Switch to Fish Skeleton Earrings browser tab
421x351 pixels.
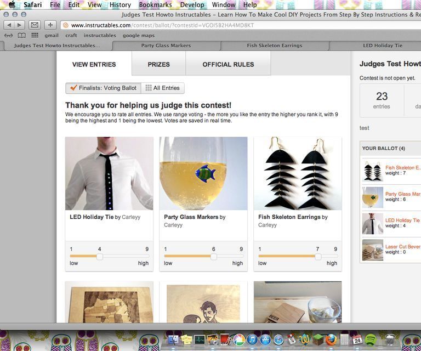point(275,46)
